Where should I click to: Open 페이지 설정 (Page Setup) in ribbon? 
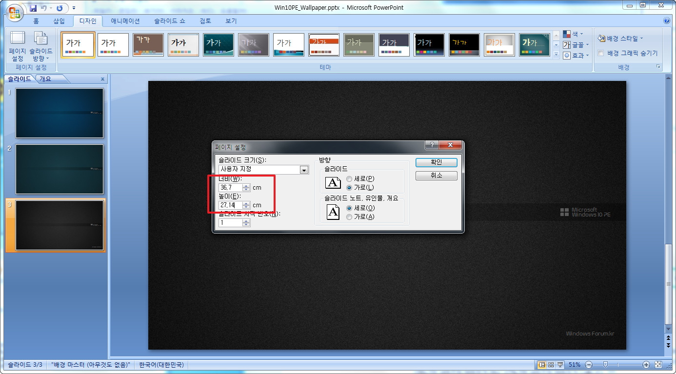click(18, 46)
